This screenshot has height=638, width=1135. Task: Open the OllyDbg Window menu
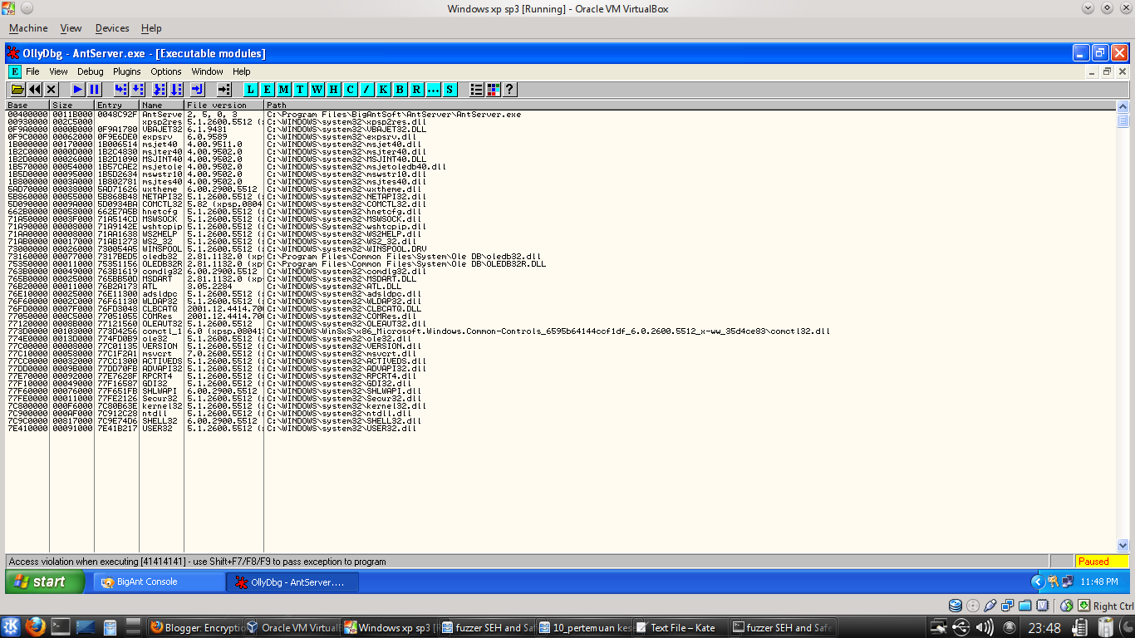click(x=208, y=71)
